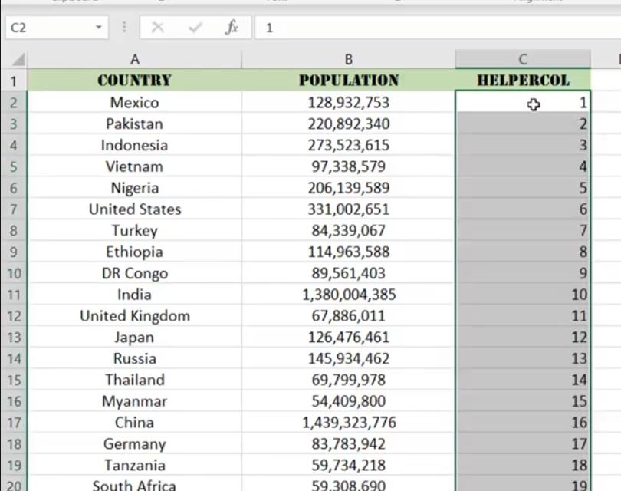Select row 11 header

[x=14, y=295]
